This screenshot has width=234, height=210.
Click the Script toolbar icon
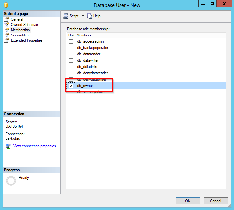click(66, 16)
